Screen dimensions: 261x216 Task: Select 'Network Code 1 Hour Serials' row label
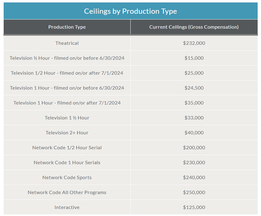(x=67, y=163)
